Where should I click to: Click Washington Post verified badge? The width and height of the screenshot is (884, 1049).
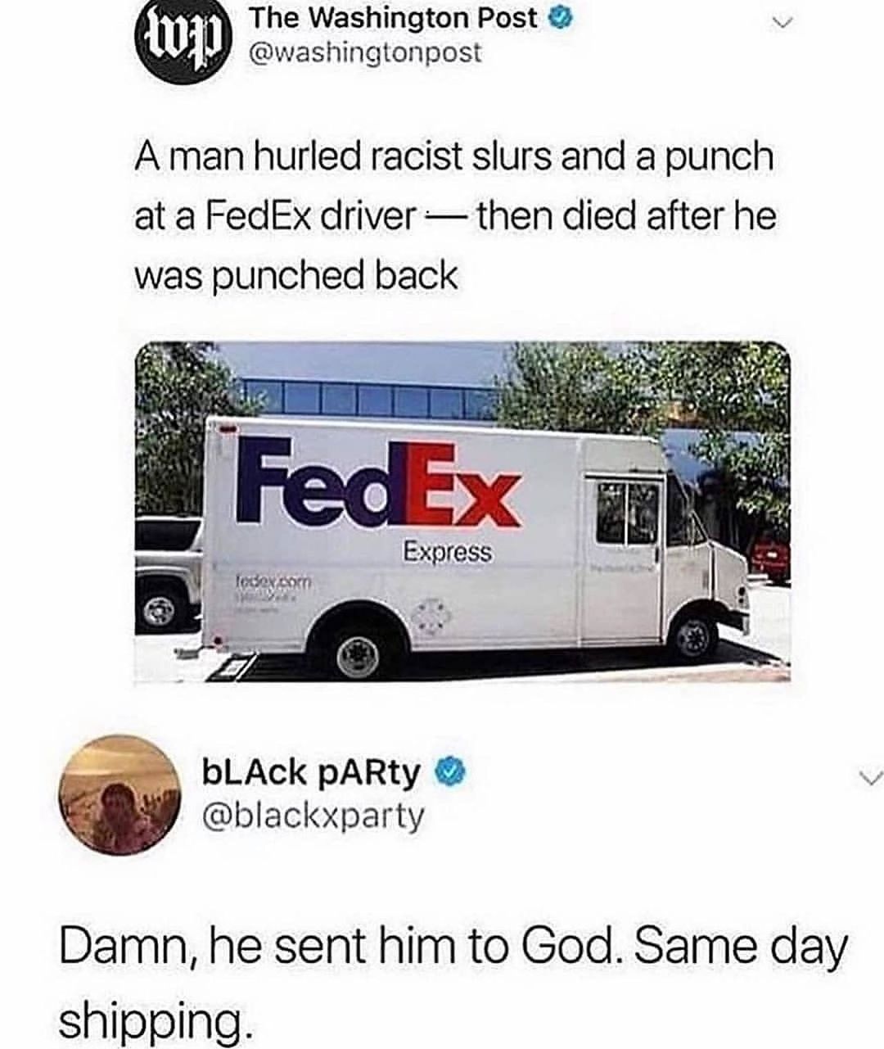[x=559, y=19]
